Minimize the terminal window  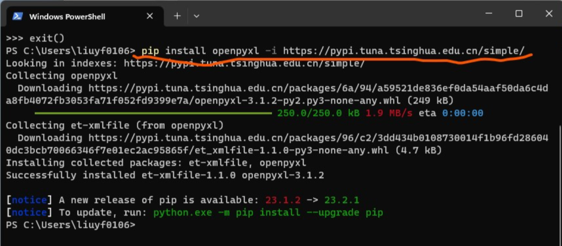click(489, 14)
